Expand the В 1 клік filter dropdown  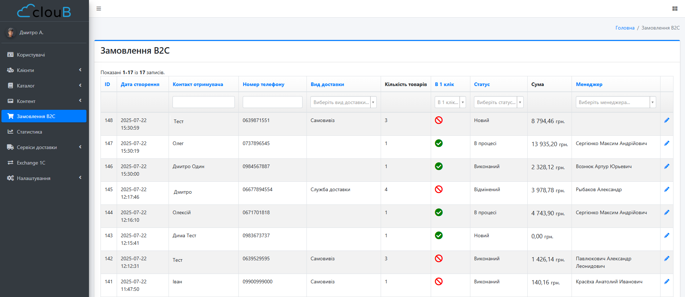pyautogui.click(x=450, y=102)
